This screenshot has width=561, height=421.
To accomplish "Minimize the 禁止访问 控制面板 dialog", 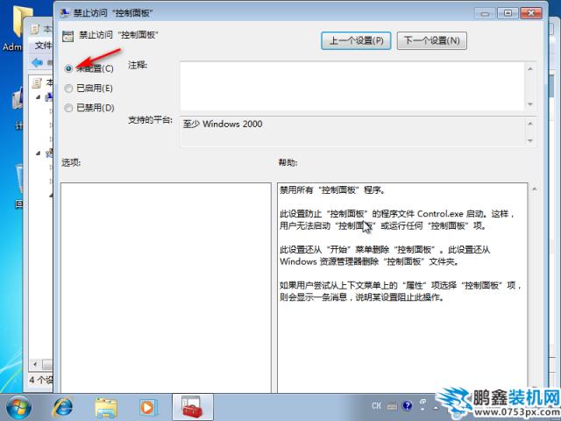I will point(485,13).
